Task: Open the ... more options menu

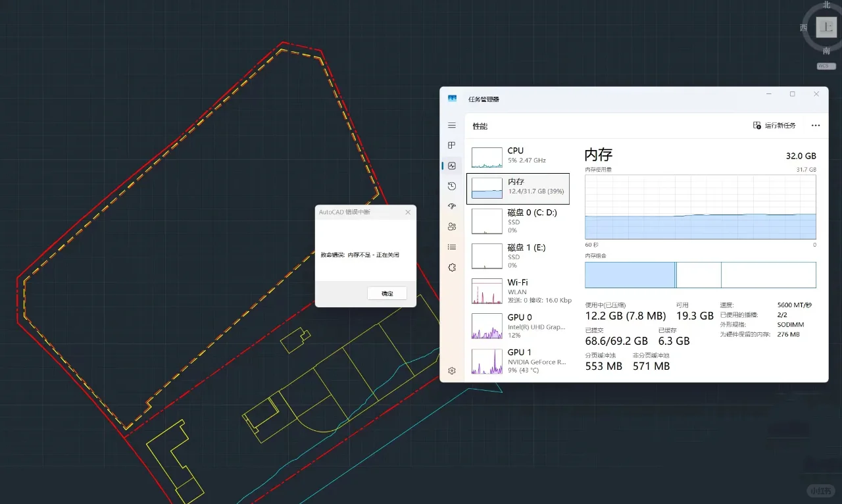Action: click(815, 125)
